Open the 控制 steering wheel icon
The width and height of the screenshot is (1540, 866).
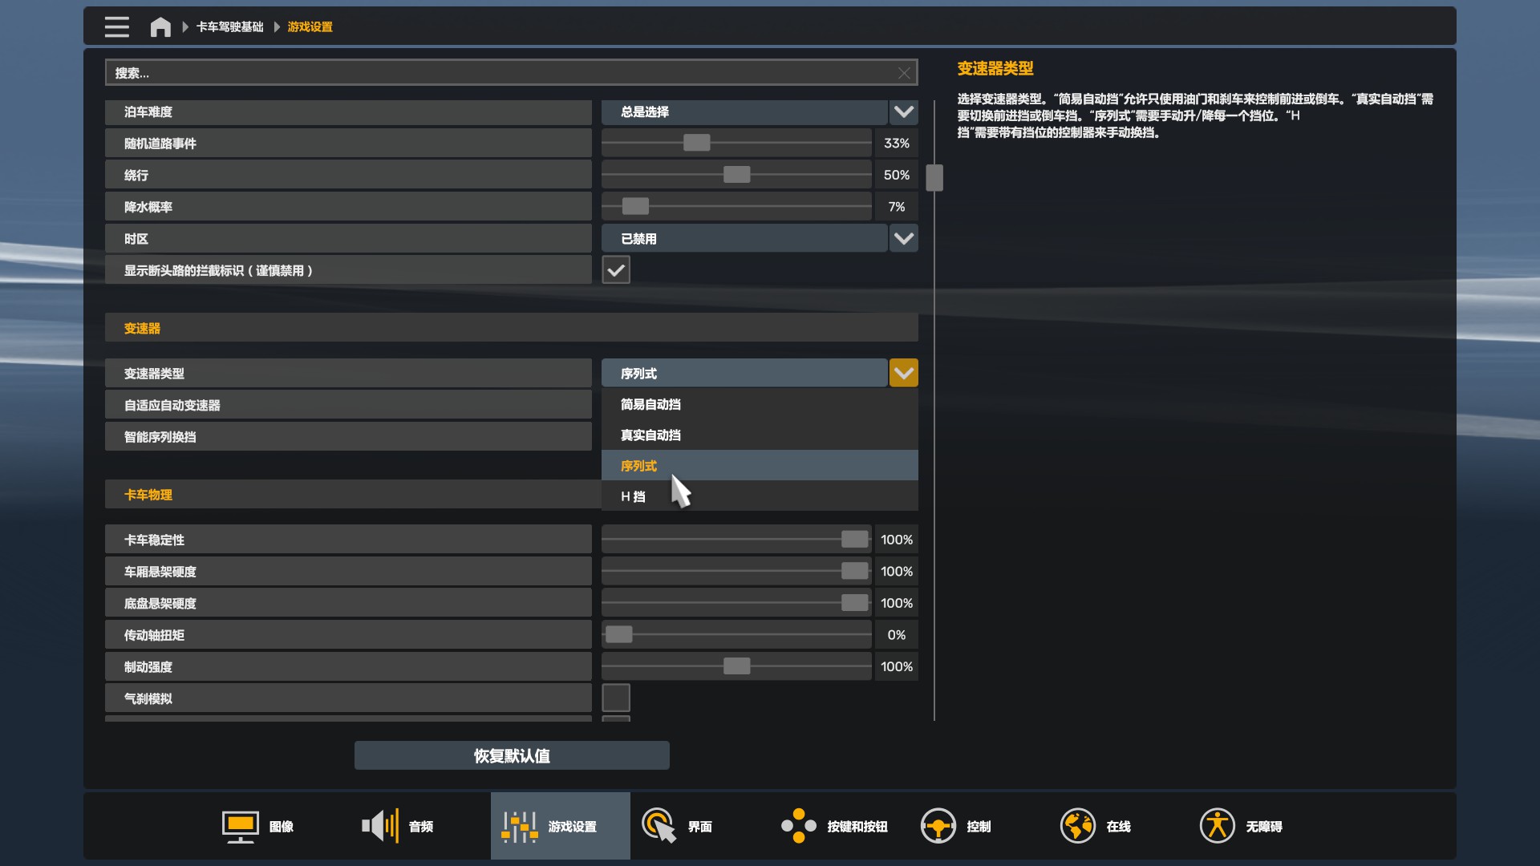938,826
